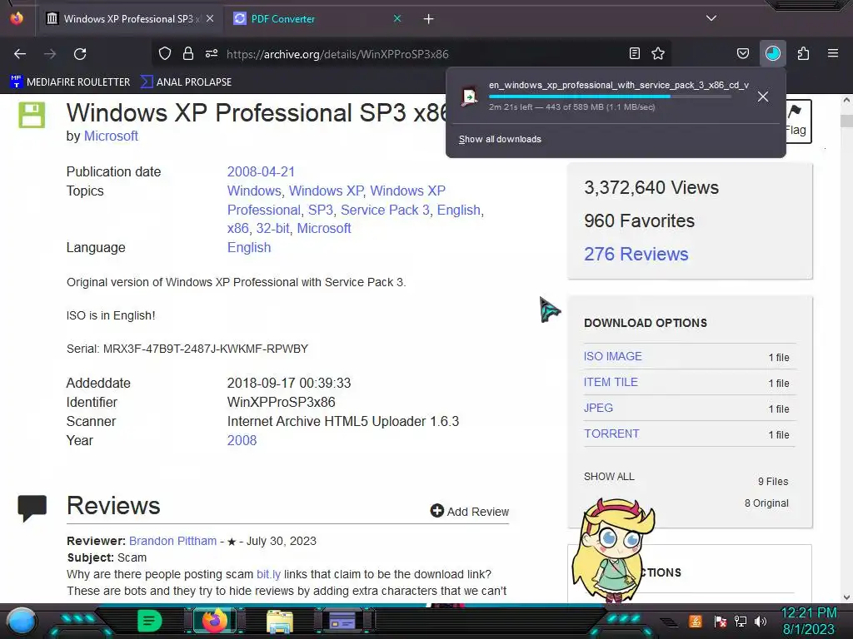Click Add Review
Screen dimensions: 853x639
tap(470, 512)
